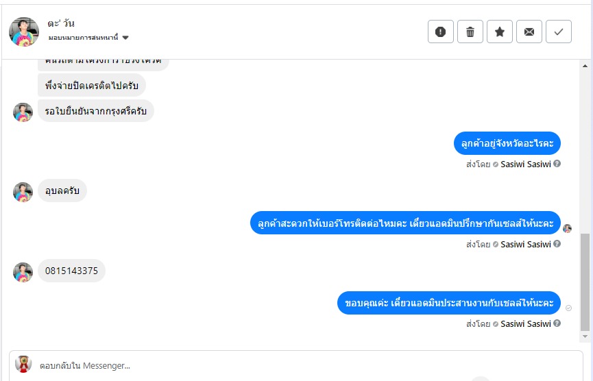
Task: Delete conversation using the trash icon
Action: [470, 32]
